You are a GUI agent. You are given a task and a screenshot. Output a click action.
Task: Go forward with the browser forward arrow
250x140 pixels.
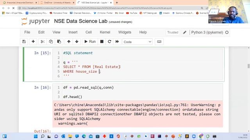[x=8, y=8]
